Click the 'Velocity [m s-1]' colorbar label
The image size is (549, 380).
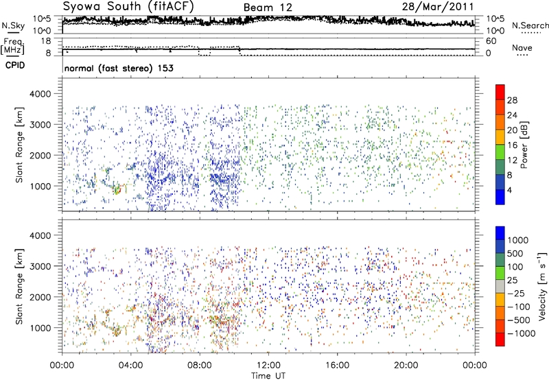542,286
